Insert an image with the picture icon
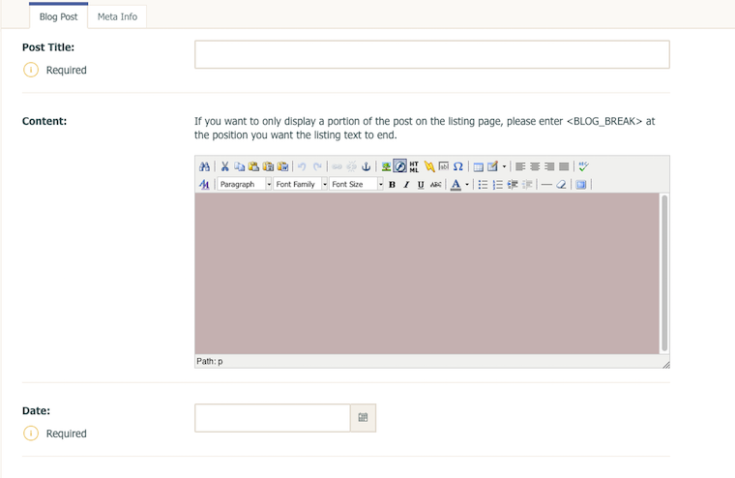 (386, 166)
